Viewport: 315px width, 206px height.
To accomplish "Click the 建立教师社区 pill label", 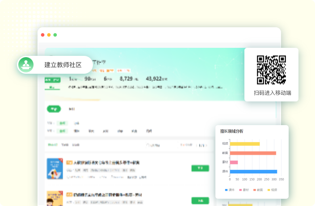I will tap(63, 65).
